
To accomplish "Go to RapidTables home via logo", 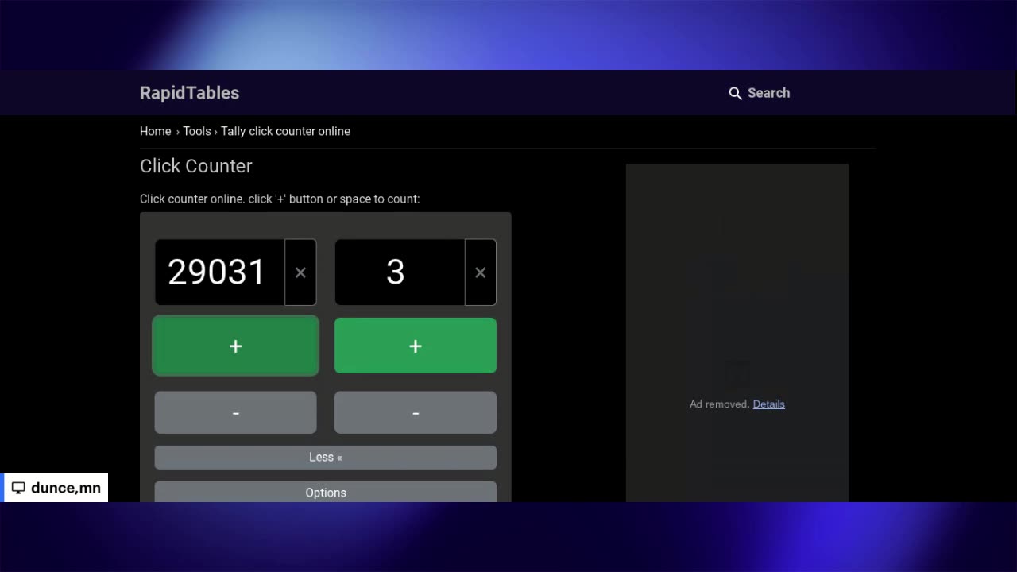I will pos(189,93).
